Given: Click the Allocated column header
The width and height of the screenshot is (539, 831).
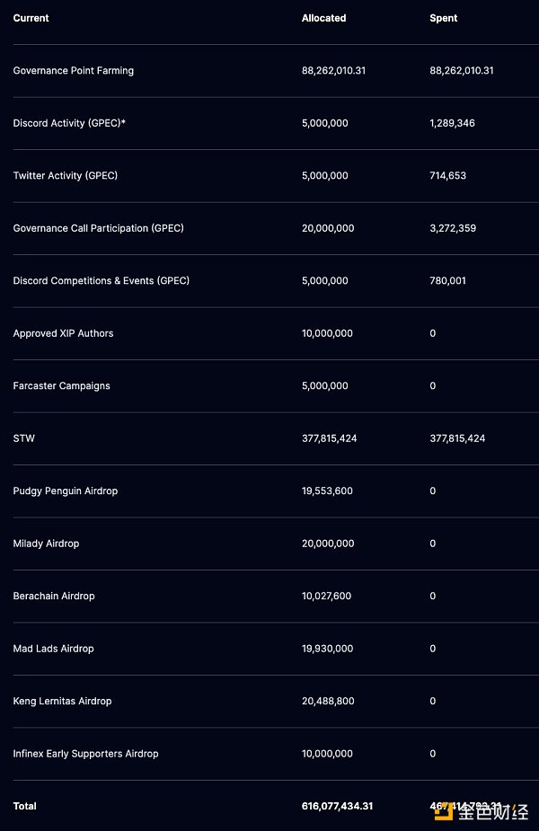Looking at the screenshot, I should tap(323, 18).
